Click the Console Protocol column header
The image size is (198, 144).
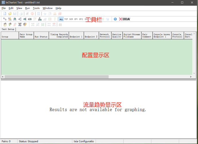click(x=178, y=35)
